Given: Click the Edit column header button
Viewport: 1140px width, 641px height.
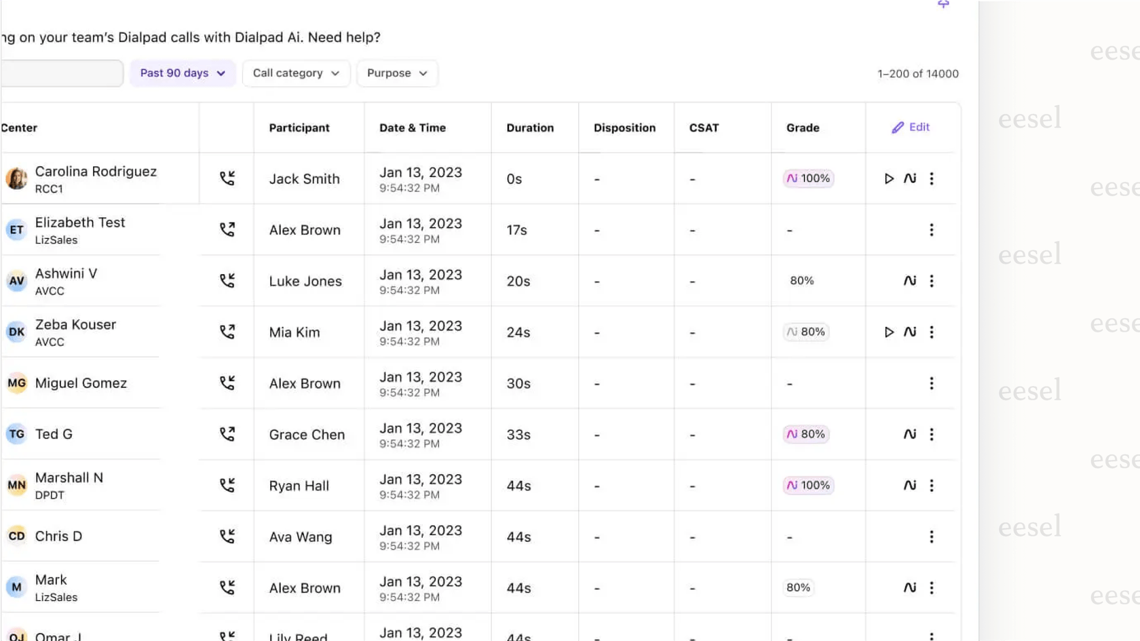Looking at the screenshot, I should pyautogui.click(x=911, y=127).
